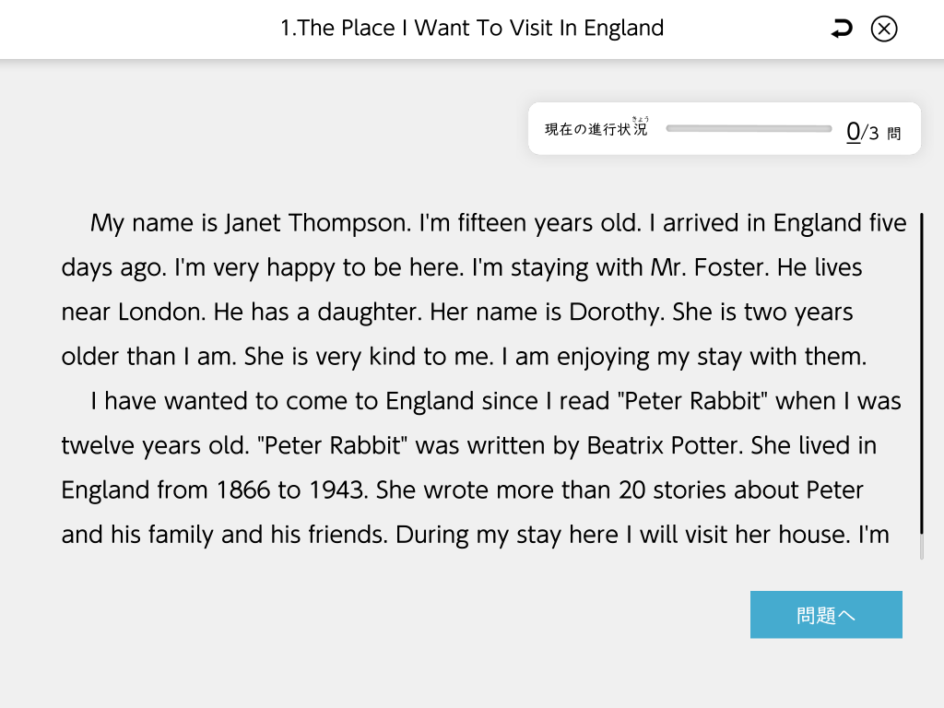Click the 現在の進行状況 label
Viewport: 944px width, 708px height.
coord(596,130)
